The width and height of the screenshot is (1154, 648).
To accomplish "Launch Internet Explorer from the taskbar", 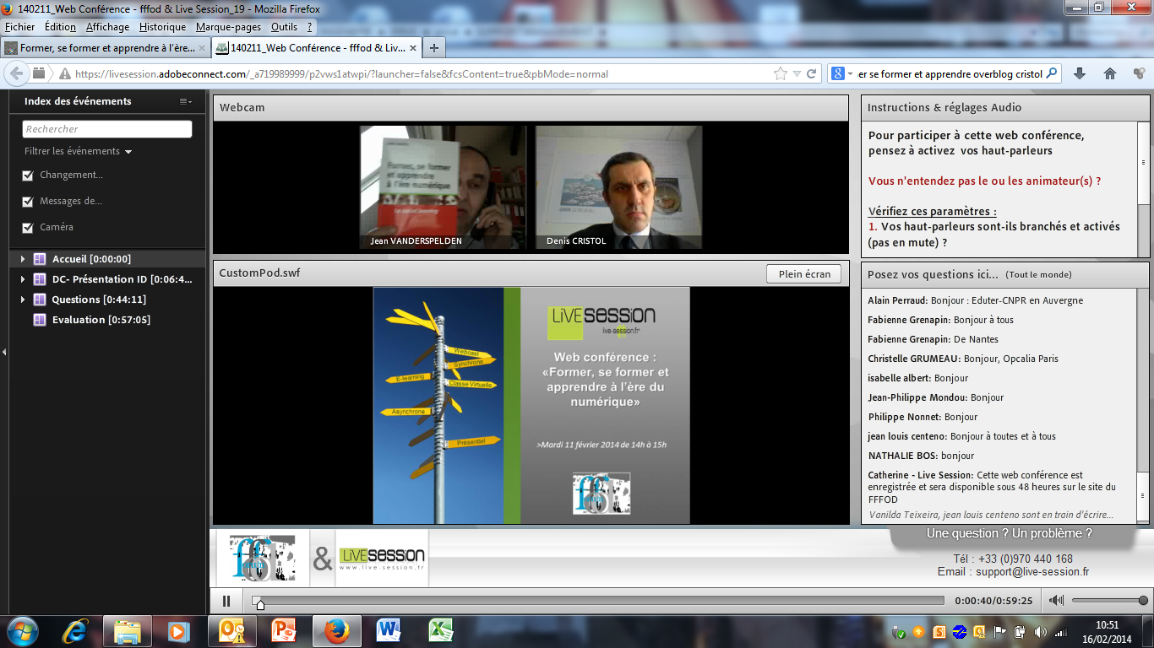I will tap(75, 631).
